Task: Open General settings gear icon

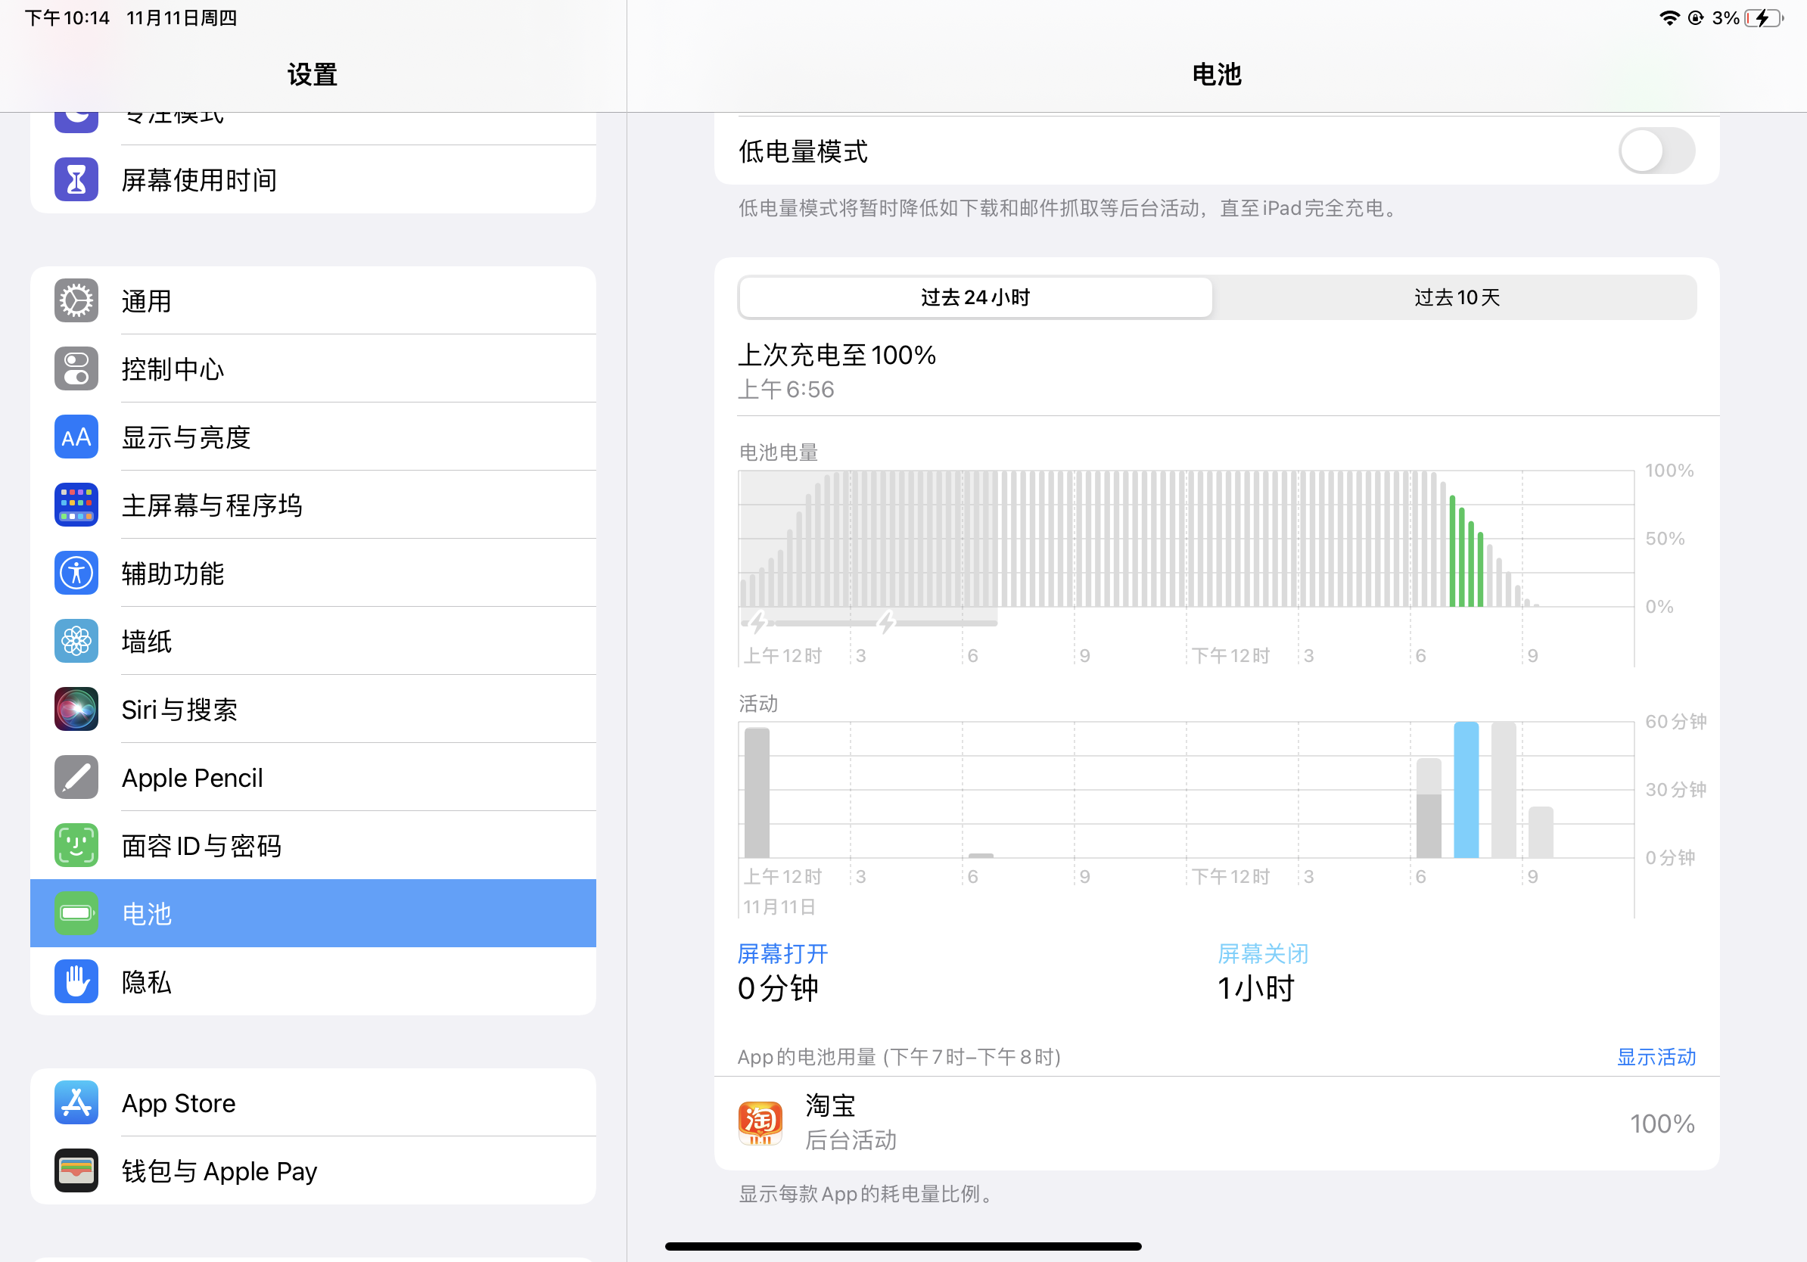Action: 76,300
